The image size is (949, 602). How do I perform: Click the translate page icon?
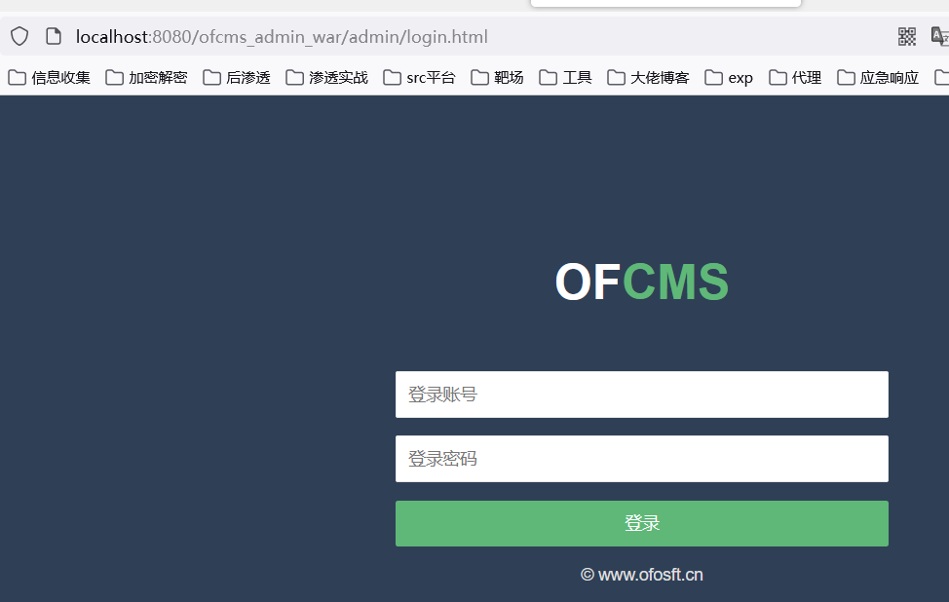click(940, 36)
